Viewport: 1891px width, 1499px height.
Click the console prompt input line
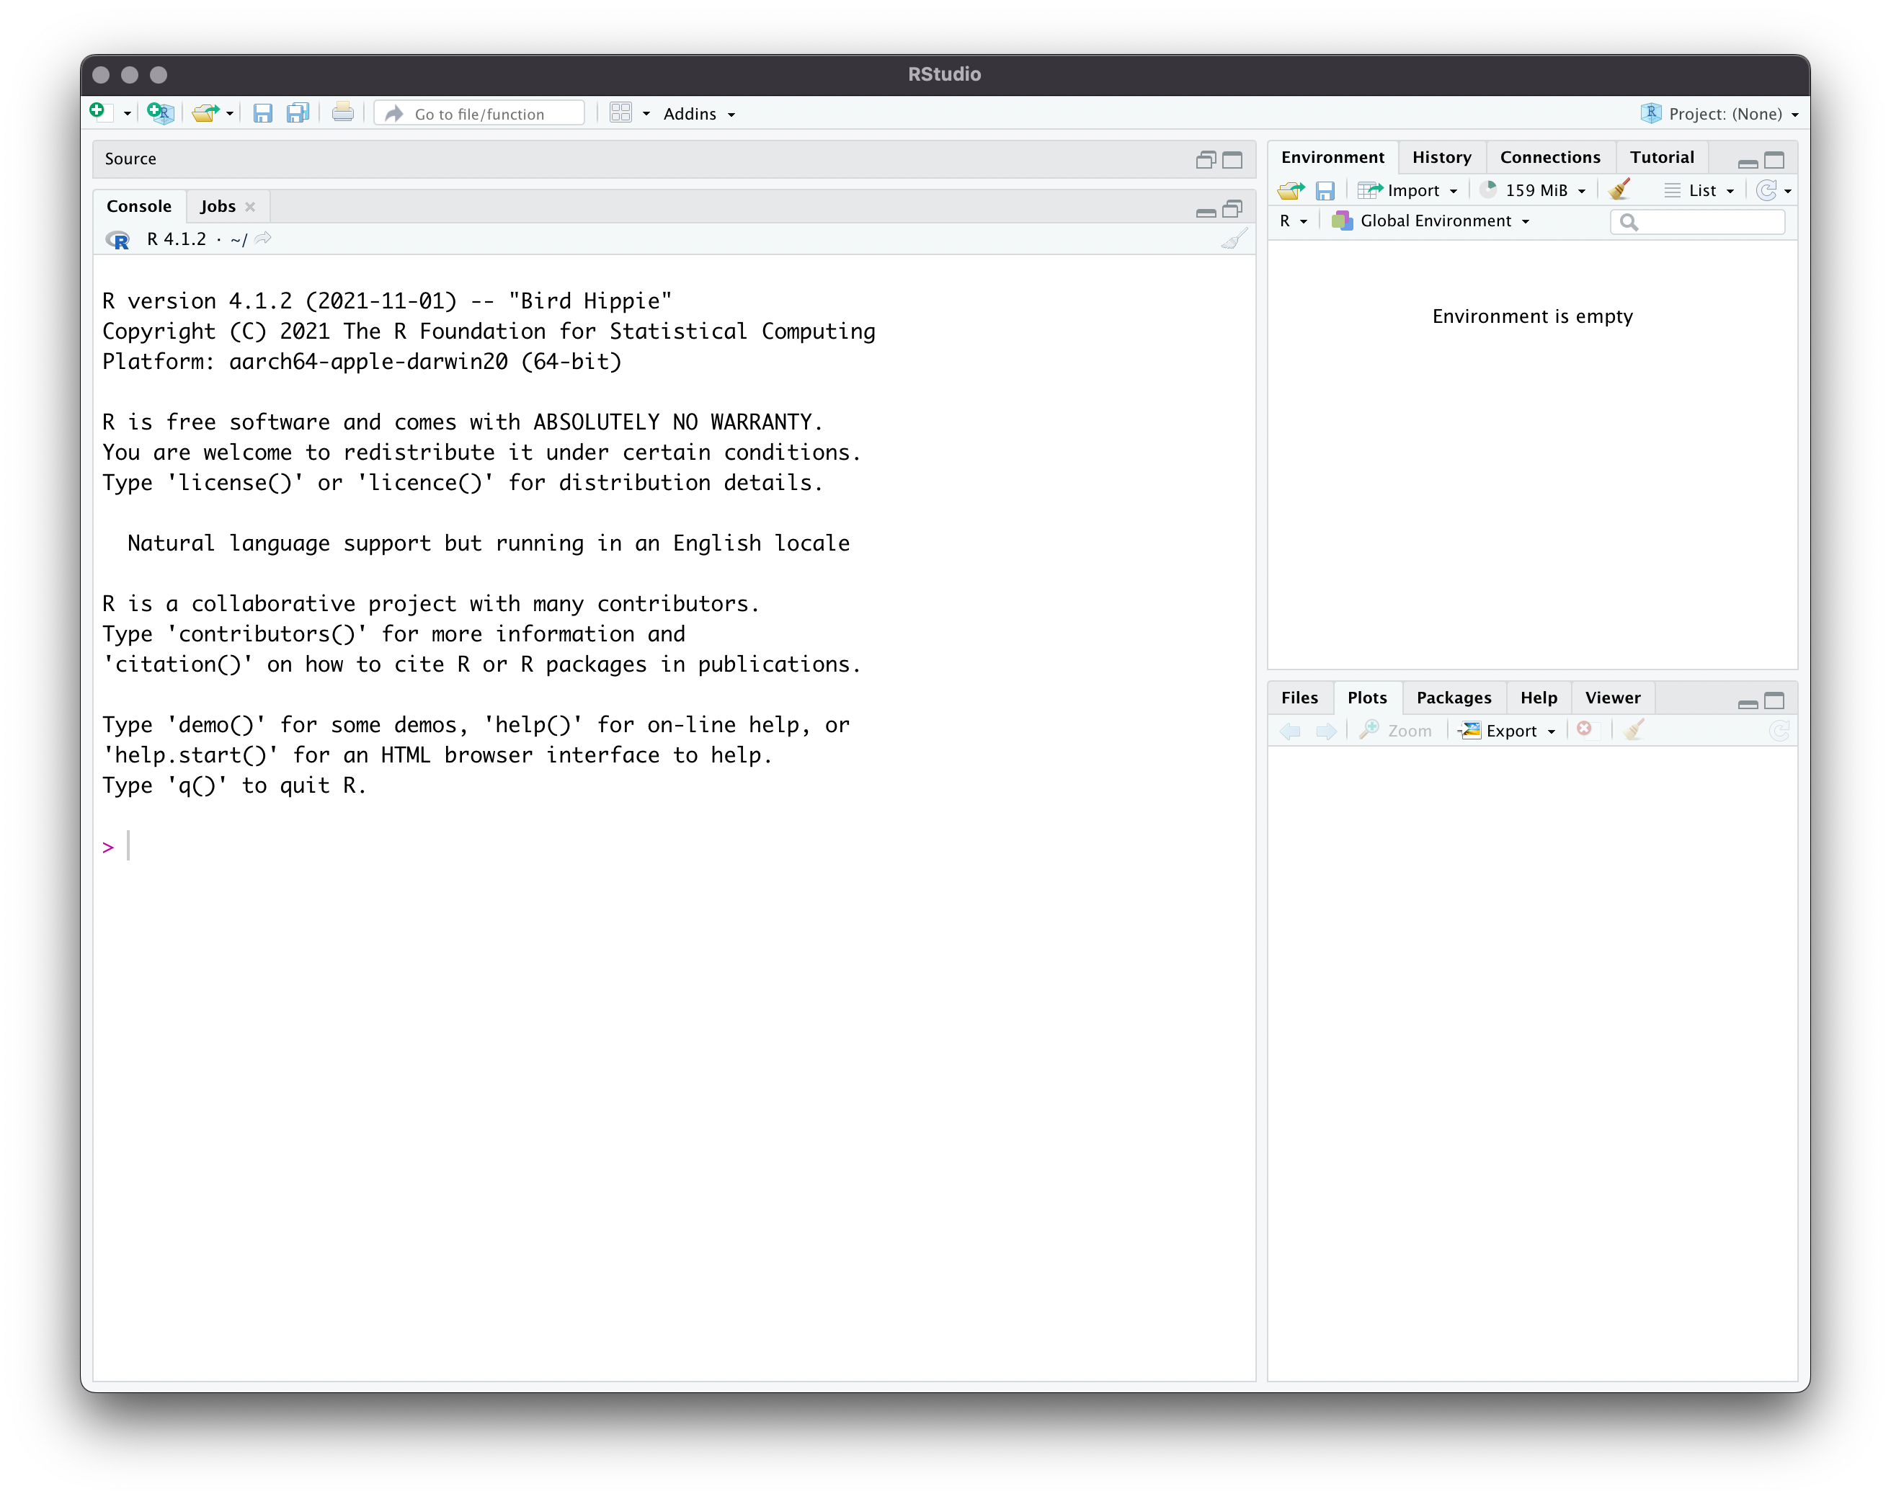click(x=675, y=846)
